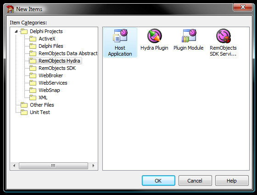Screen dimensions: 257x195
Task: Confirm with the OK button
Action: (x=158, y=181)
